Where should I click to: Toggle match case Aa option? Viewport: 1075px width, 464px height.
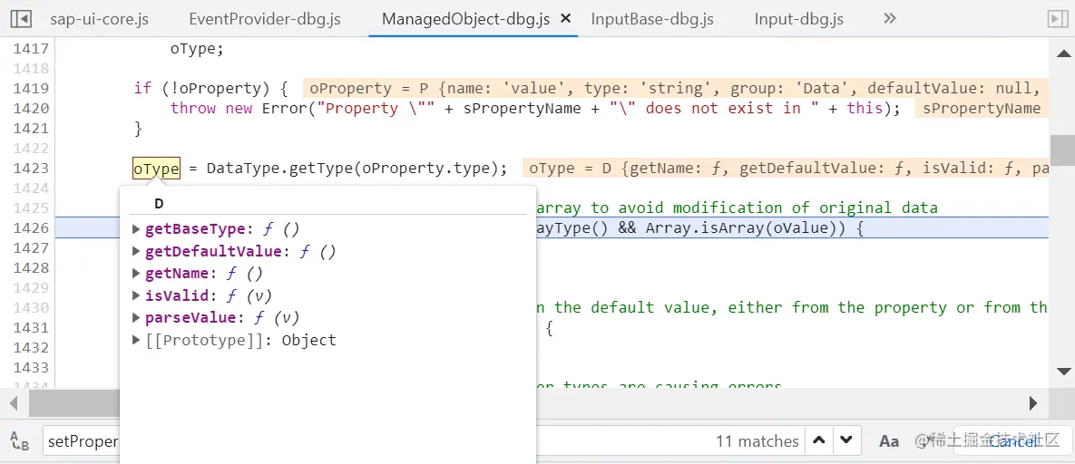point(888,441)
